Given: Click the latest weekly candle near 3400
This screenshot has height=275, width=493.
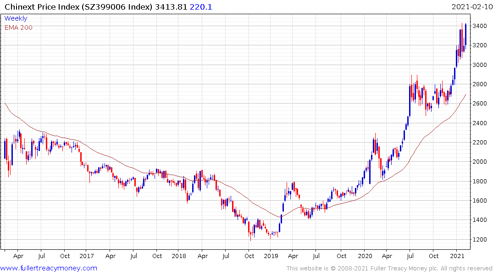Looking at the screenshot, I should coord(465,35).
